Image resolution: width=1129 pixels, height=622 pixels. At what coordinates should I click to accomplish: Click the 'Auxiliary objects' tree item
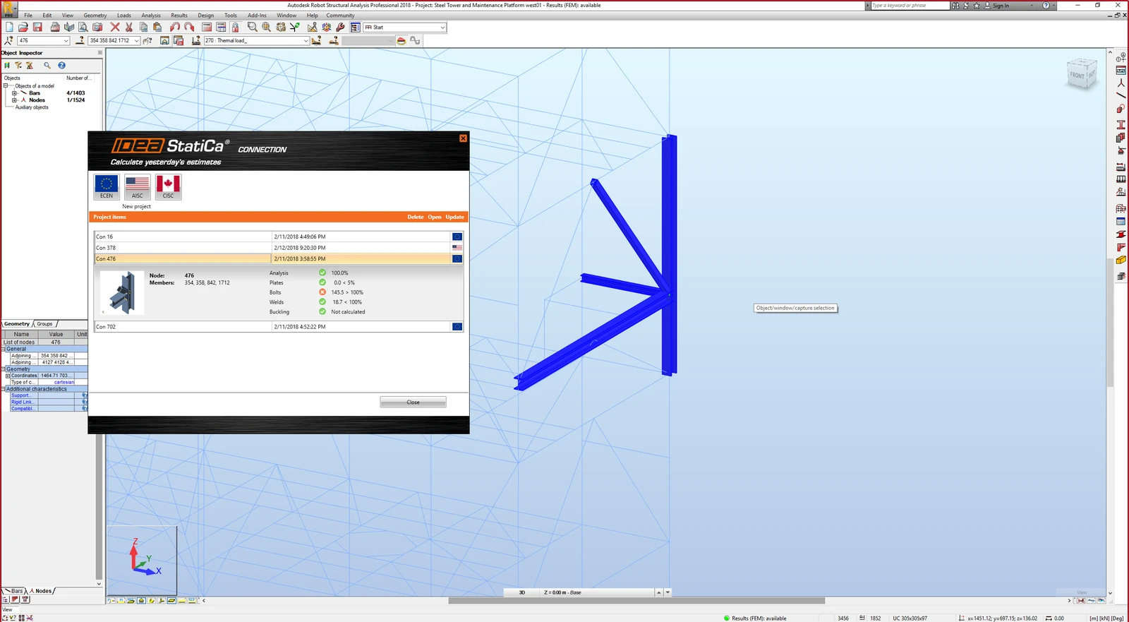tap(32, 107)
